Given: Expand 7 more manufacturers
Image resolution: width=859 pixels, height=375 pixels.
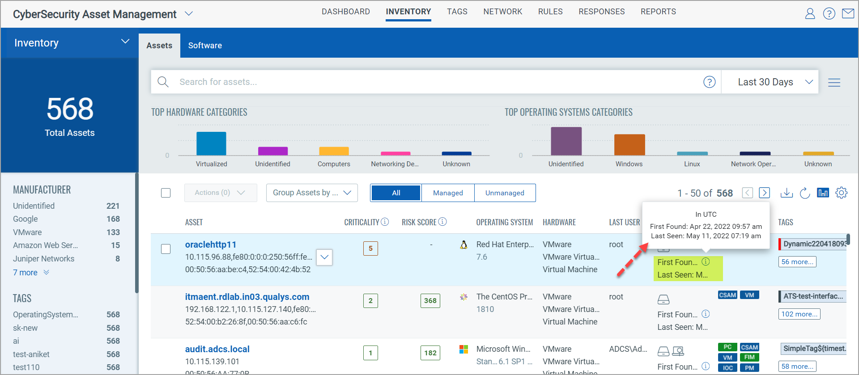Looking at the screenshot, I should pos(31,272).
